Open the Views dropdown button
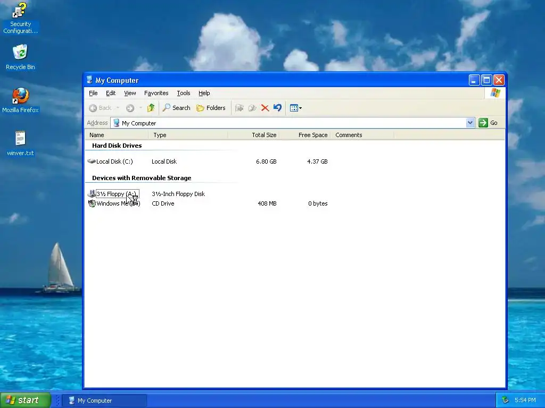545x408 pixels. [x=296, y=108]
